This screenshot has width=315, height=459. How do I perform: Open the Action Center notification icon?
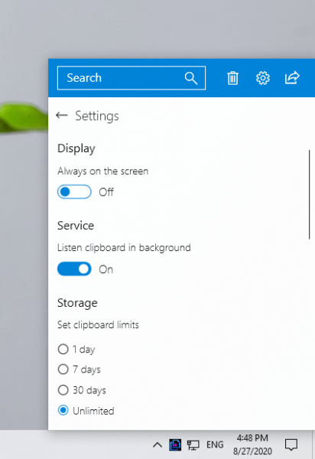(291, 445)
